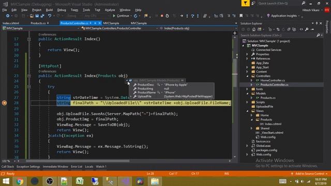Open the Immediate Window panel tab
The width and height of the screenshot is (331, 186).
pyautogui.click(x=55, y=166)
